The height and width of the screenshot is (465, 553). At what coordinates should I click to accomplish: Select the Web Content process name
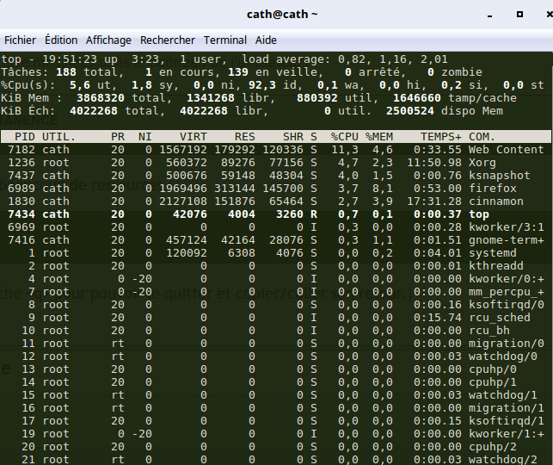[506, 150]
